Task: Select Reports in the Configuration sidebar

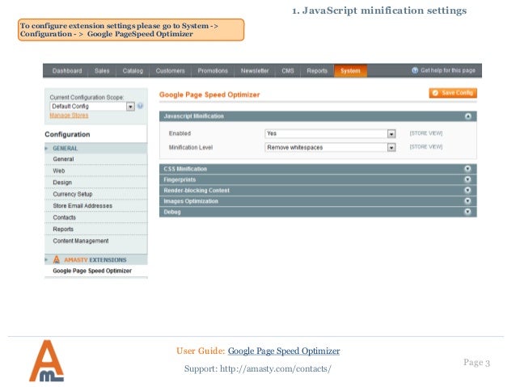Action: [96, 229]
